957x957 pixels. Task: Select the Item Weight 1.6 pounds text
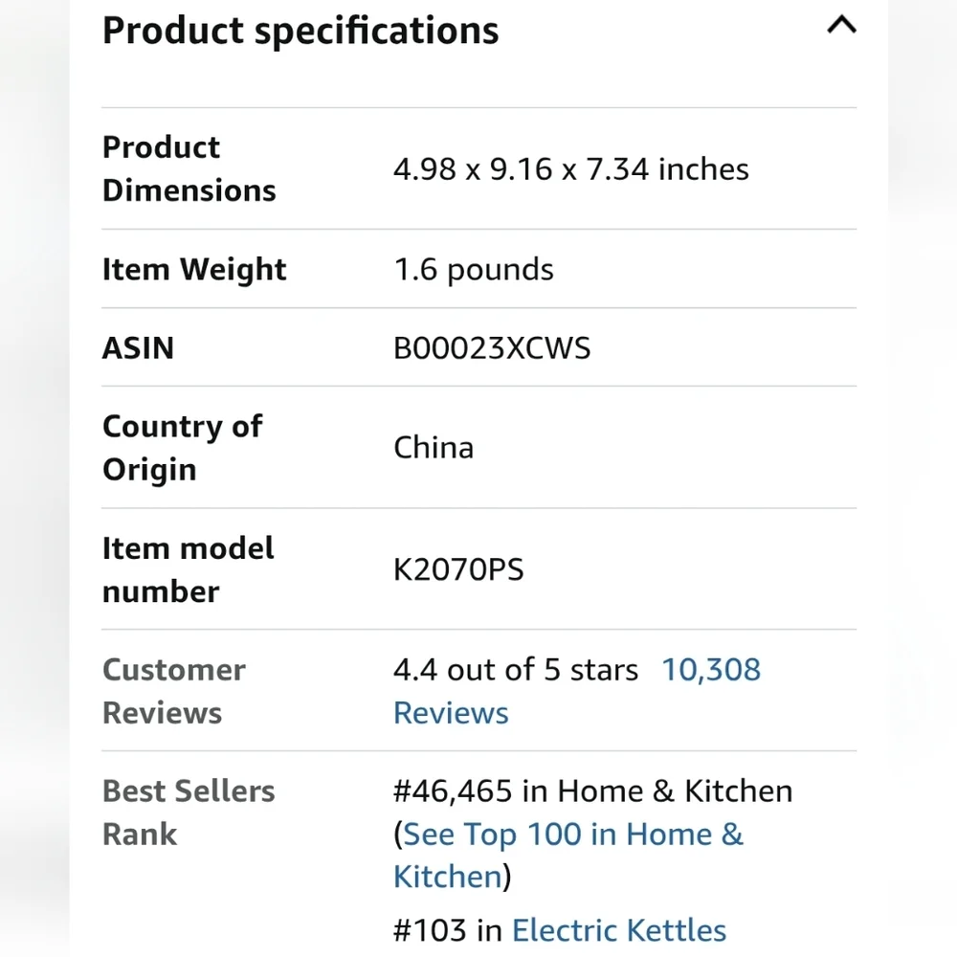coord(474,270)
